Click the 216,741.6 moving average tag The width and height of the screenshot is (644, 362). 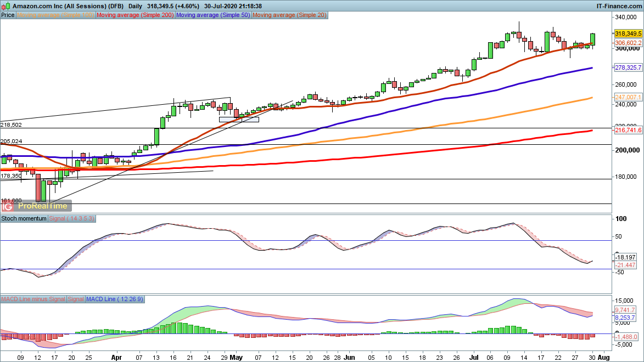628,130
